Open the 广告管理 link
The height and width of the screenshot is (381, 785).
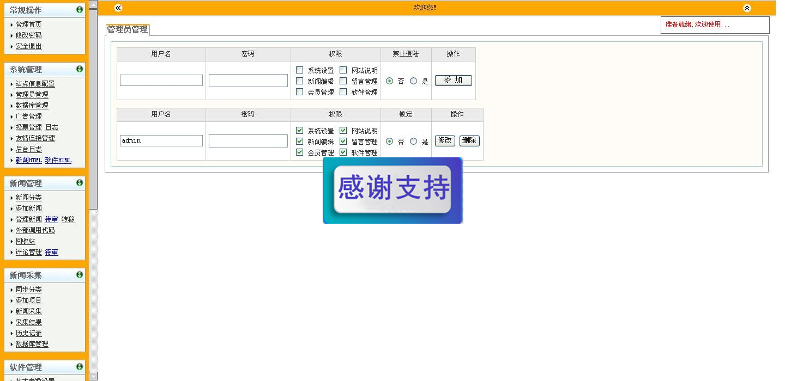tap(28, 116)
